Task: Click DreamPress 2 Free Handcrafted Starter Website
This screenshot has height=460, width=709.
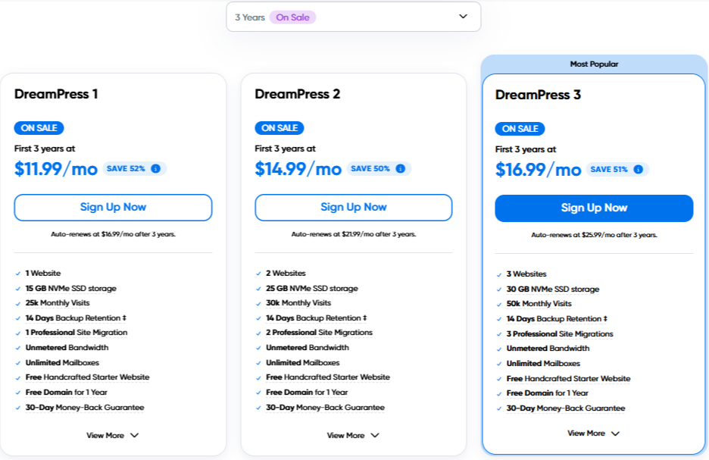Action: click(x=328, y=377)
